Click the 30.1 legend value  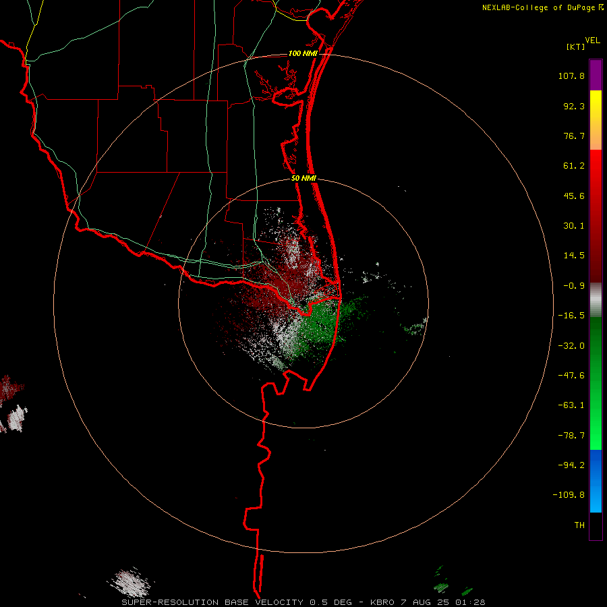click(x=574, y=226)
